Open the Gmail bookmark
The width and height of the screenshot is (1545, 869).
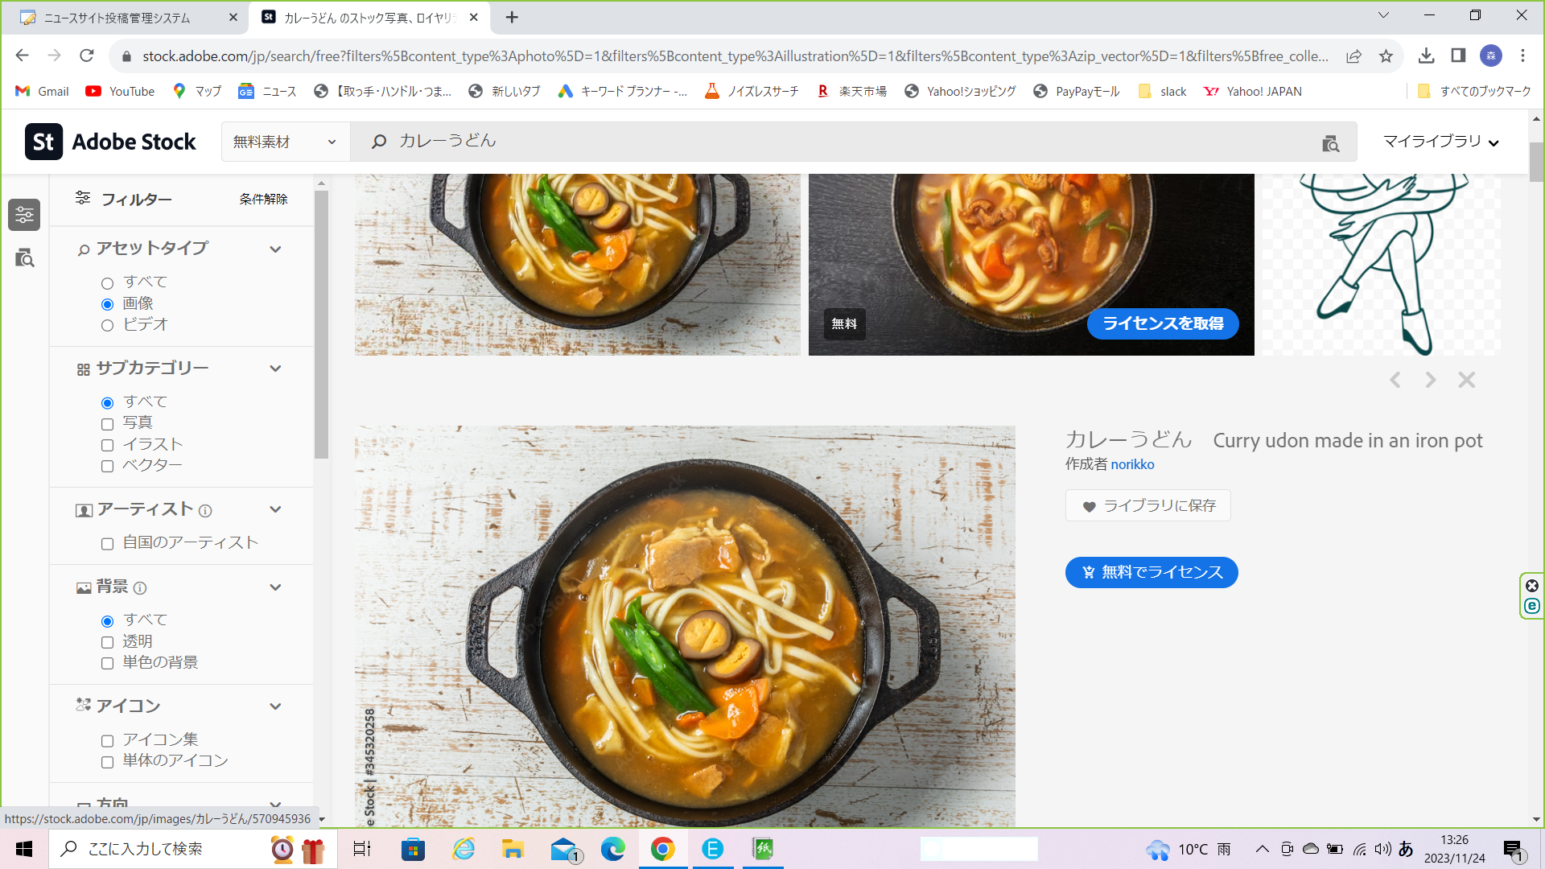tap(42, 91)
